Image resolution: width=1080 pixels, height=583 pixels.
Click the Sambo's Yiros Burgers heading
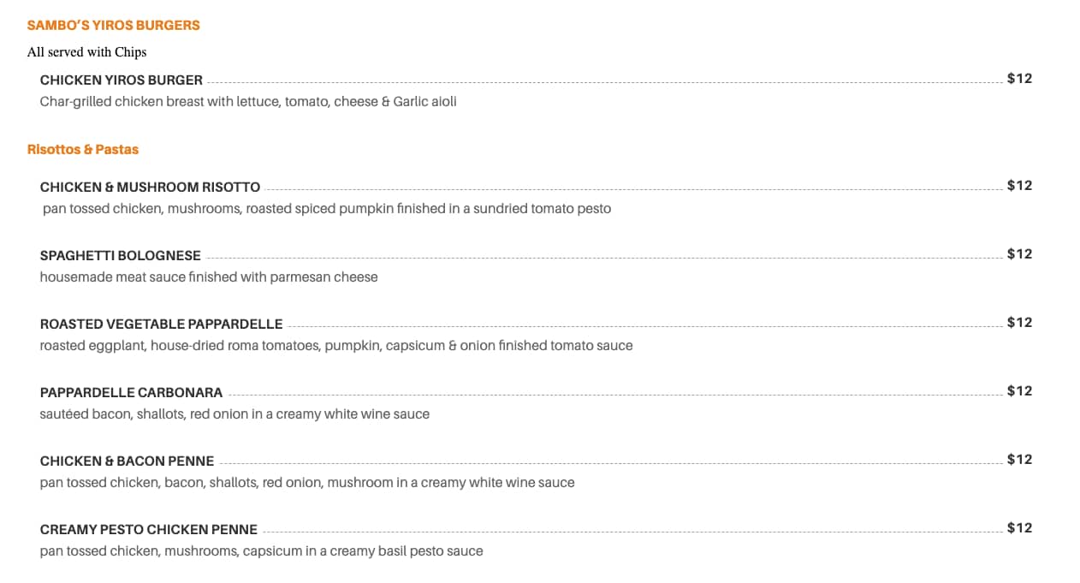click(x=113, y=26)
